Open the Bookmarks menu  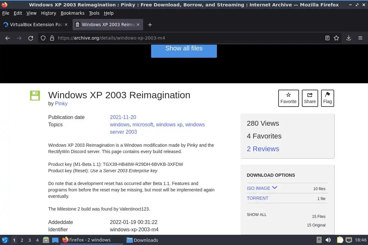(73, 13)
